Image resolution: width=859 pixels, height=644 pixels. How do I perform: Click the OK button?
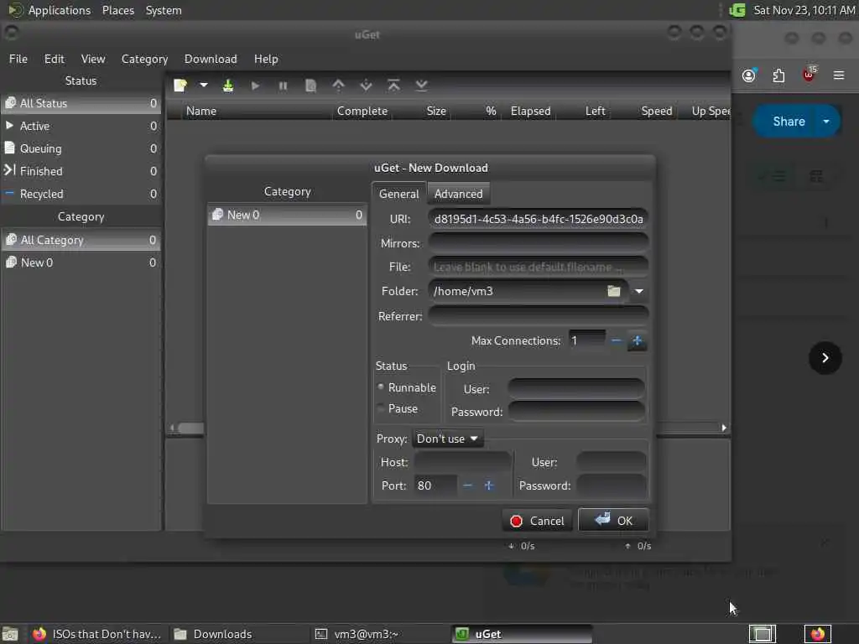point(613,520)
